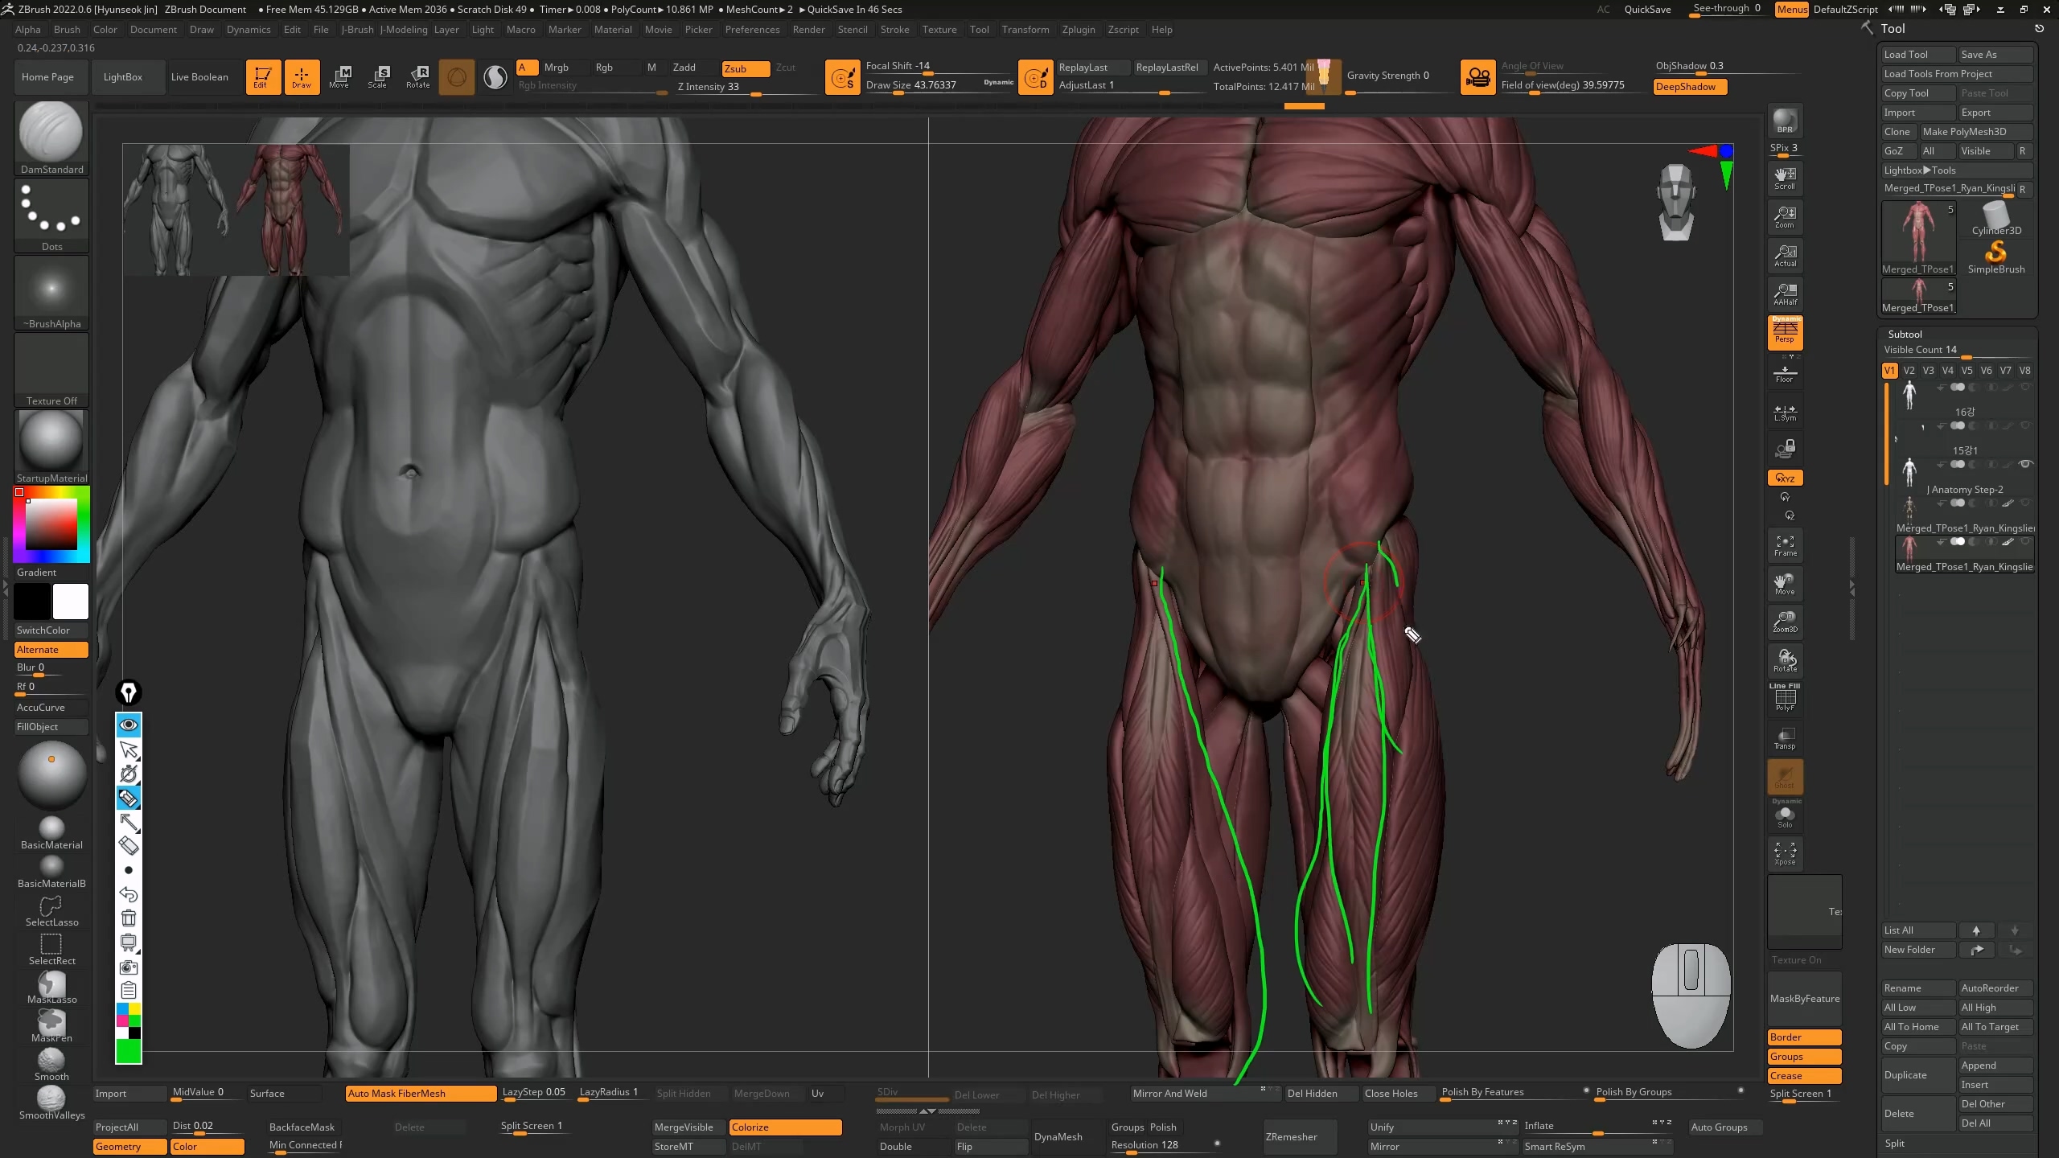Image resolution: width=2059 pixels, height=1158 pixels.
Task: Enable PolyF line fill display
Action: [x=1785, y=698]
